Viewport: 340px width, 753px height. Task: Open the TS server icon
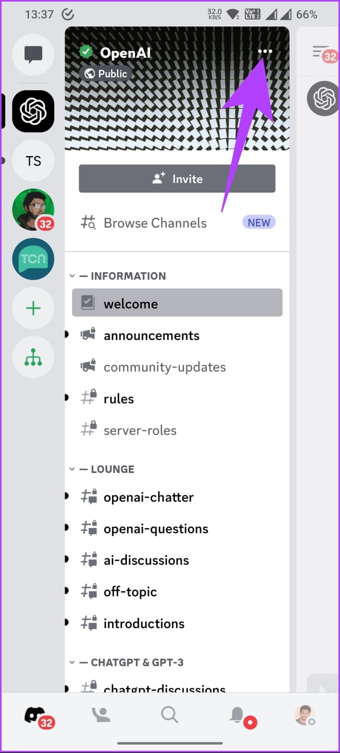33,161
